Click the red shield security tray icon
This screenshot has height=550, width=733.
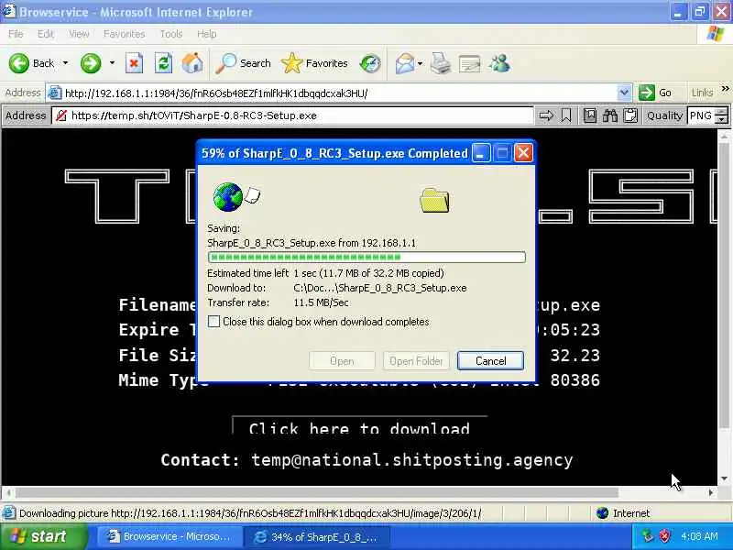[664, 536]
